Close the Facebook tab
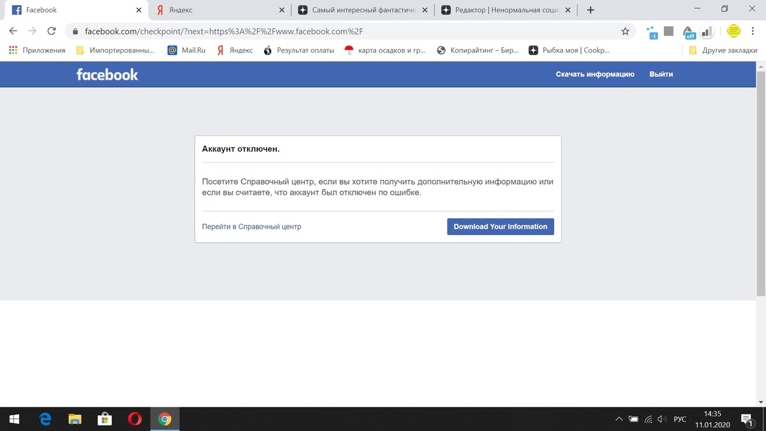766x431 pixels. click(139, 10)
